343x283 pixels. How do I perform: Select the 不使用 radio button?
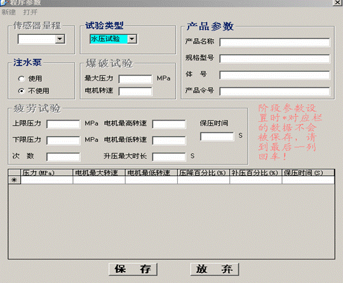[x=22, y=91]
